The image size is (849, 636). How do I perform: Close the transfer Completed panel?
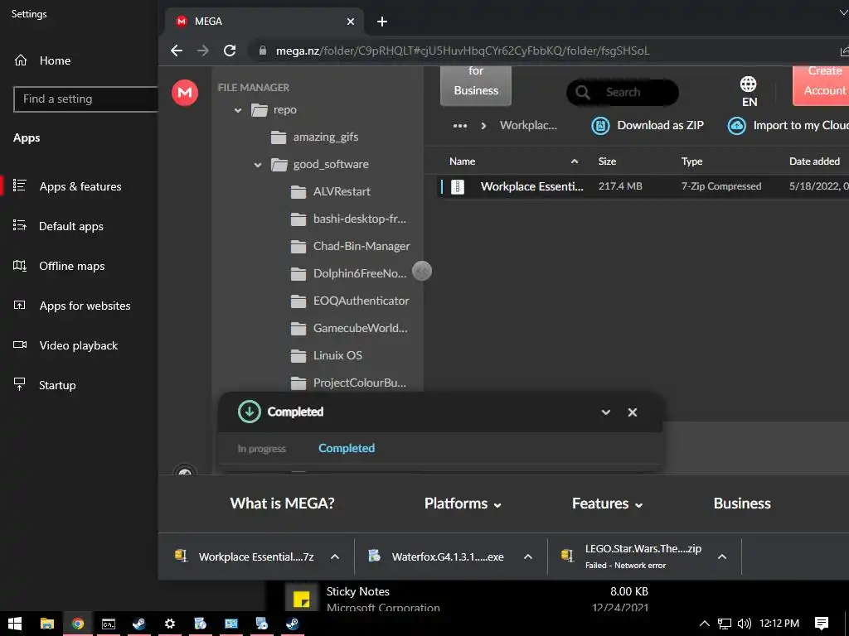[x=632, y=412]
